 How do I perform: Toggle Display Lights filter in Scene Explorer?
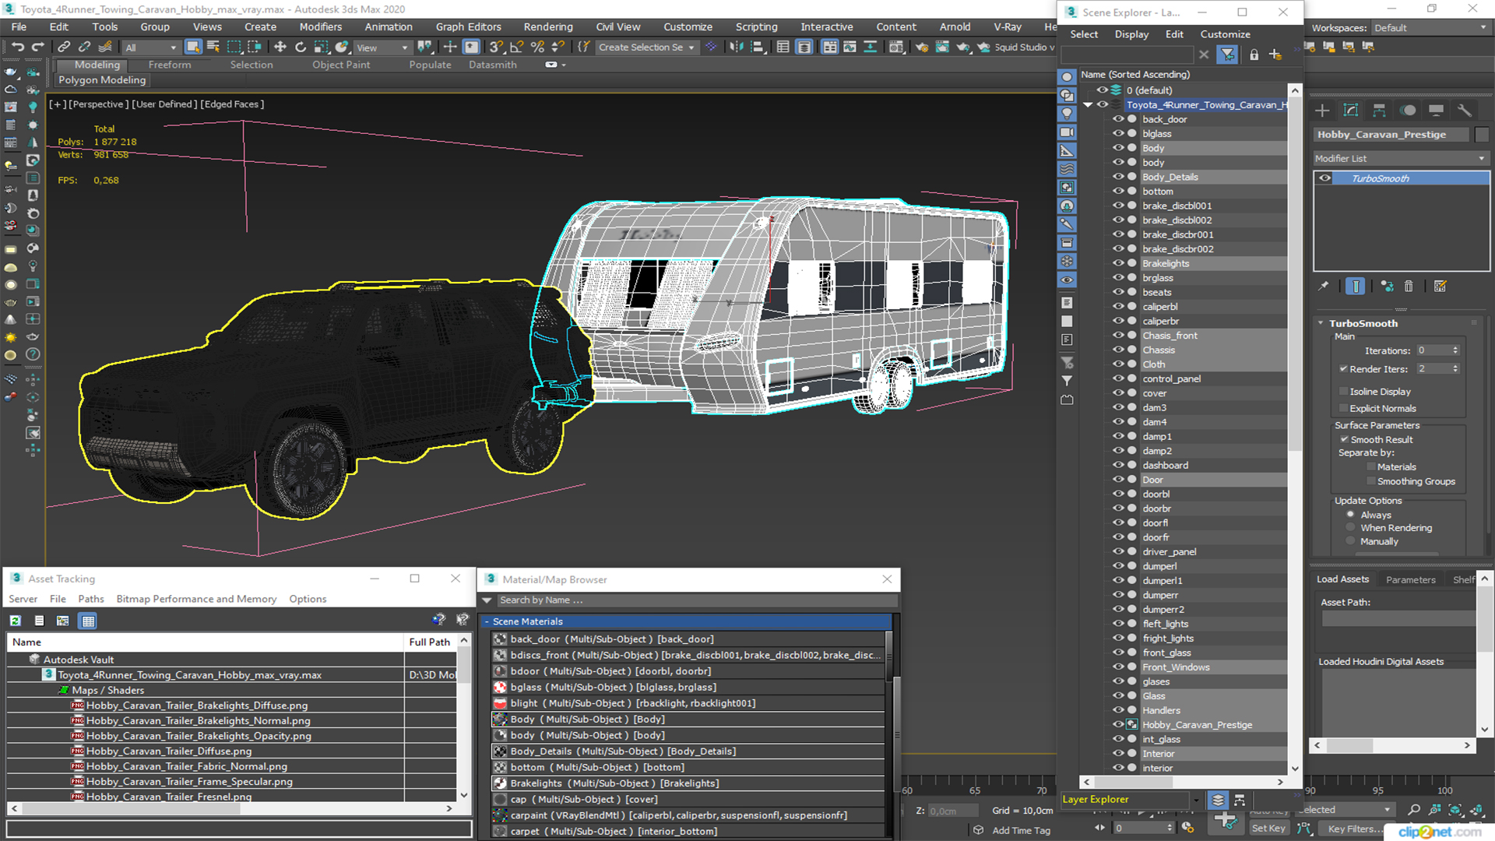pyautogui.click(x=1067, y=113)
